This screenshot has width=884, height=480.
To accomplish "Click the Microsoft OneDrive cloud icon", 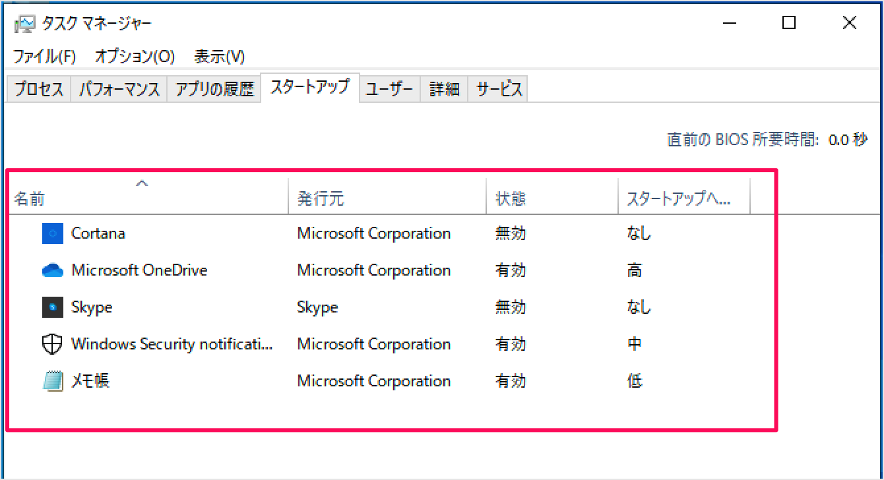I will point(52,270).
